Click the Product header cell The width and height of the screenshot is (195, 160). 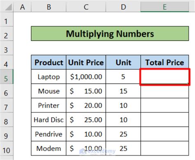coord(49,62)
